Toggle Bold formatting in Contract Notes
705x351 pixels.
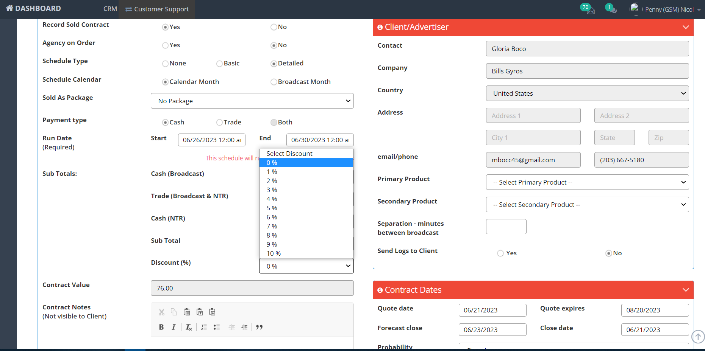tap(161, 327)
